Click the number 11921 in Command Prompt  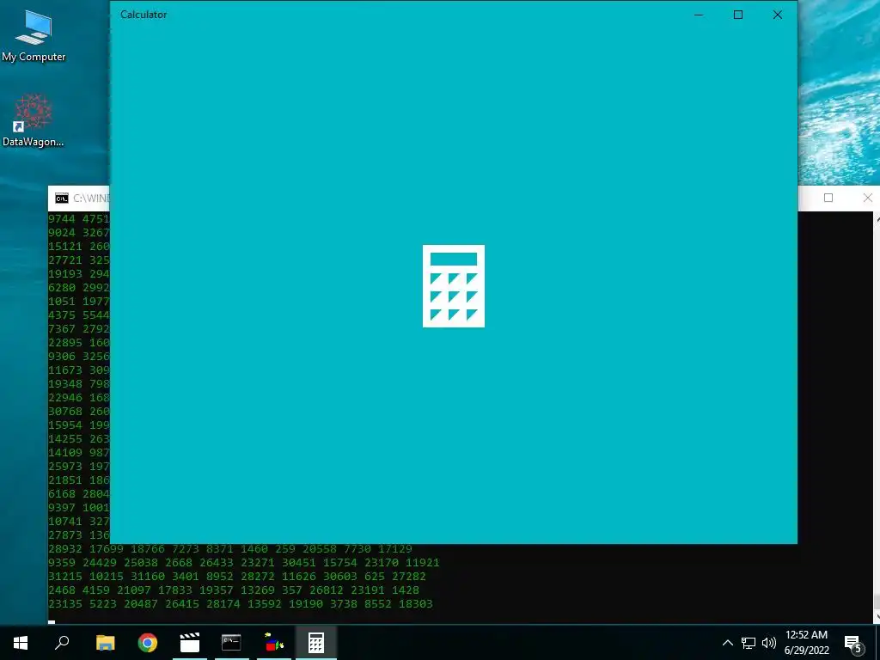pos(422,562)
